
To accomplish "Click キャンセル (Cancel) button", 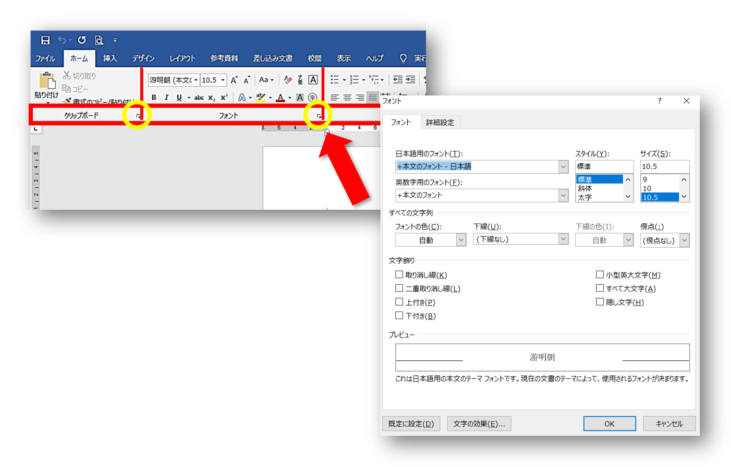I will pyautogui.click(x=669, y=424).
